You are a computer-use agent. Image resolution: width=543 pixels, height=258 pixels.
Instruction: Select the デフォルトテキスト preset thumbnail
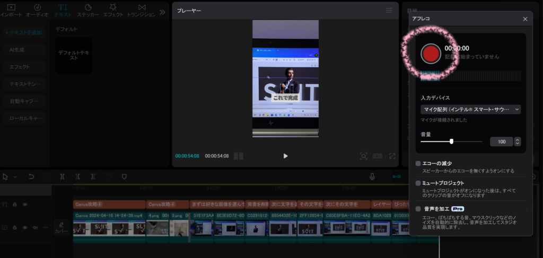[x=74, y=55]
